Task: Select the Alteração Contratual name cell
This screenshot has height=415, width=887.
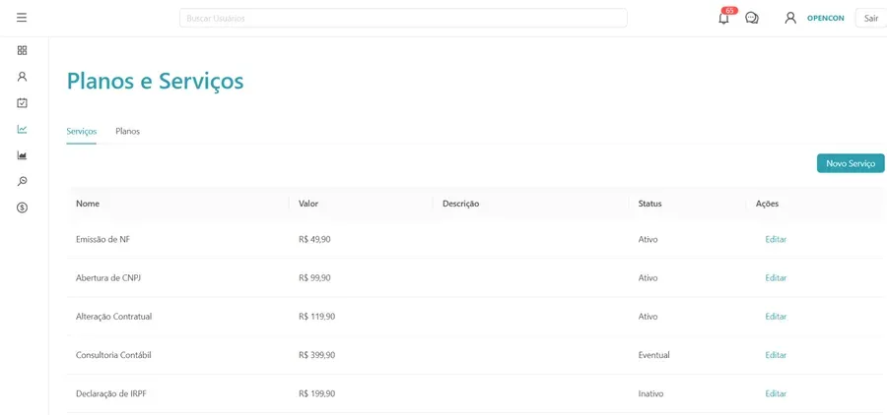Action: point(113,317)
